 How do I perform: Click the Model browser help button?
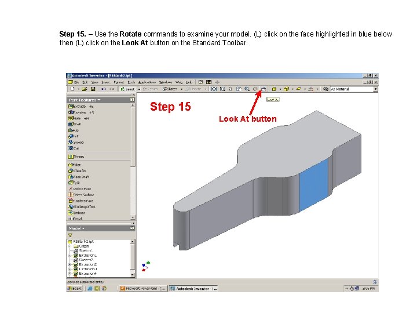tap(132, 228)
